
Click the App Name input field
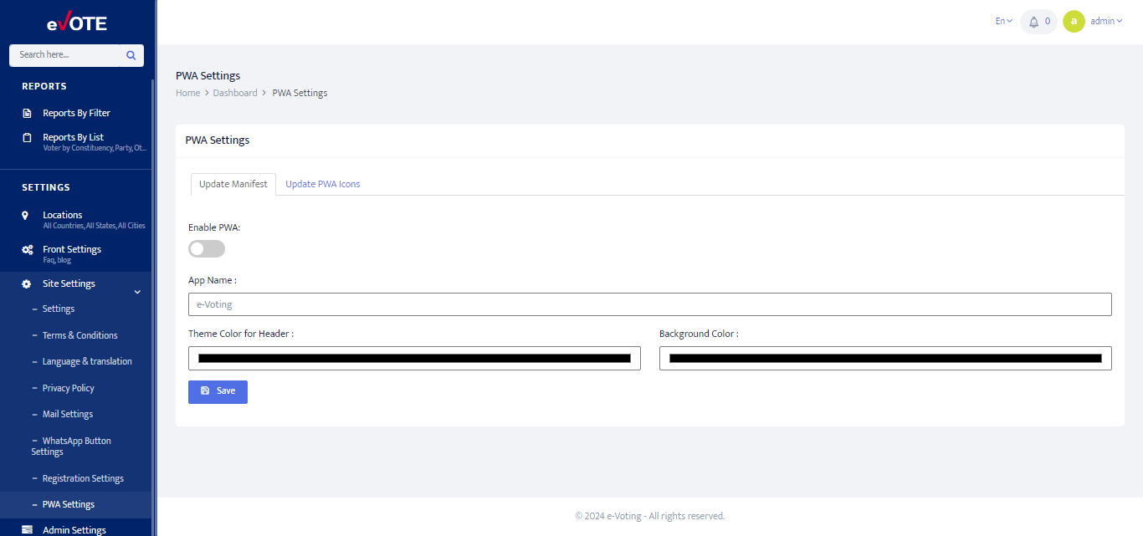(649, 304)
